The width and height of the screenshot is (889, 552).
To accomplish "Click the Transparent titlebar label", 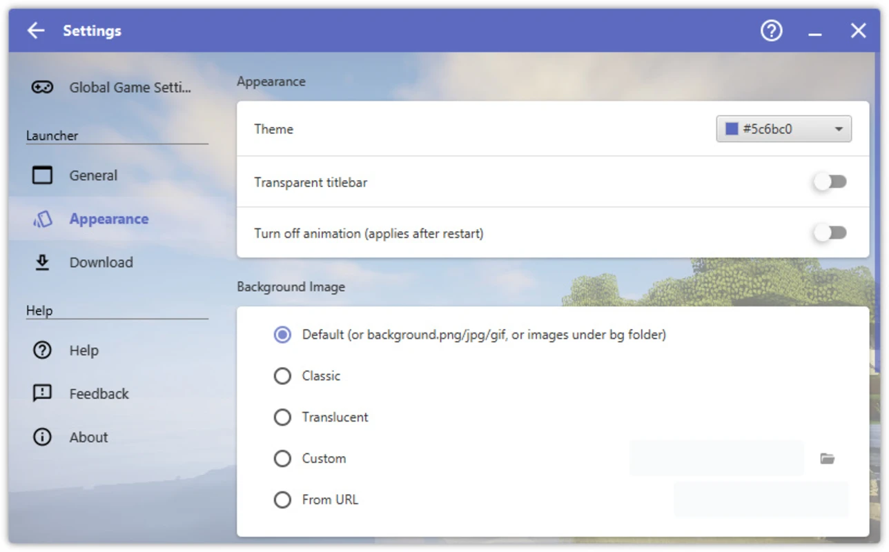I will click(311, 183).
